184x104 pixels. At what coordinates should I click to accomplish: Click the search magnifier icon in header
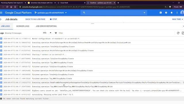(84, 13)
